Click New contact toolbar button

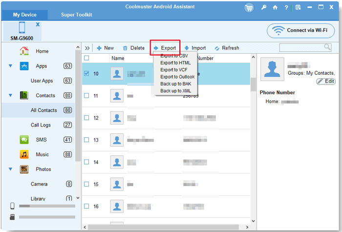pos(105,48)
